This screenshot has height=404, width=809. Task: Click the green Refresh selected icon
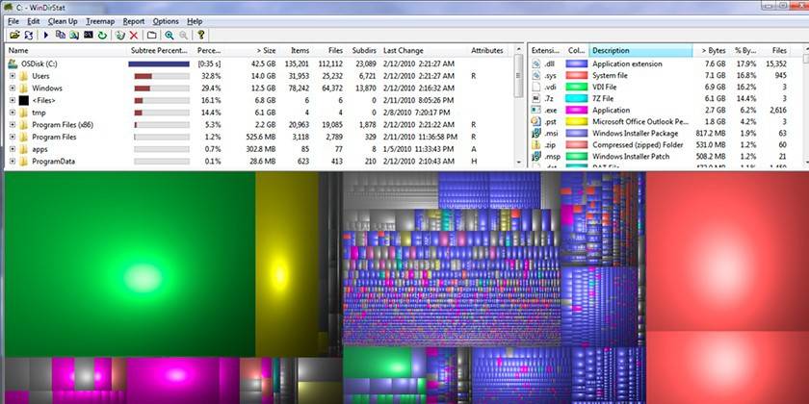[x=103, y=35]
